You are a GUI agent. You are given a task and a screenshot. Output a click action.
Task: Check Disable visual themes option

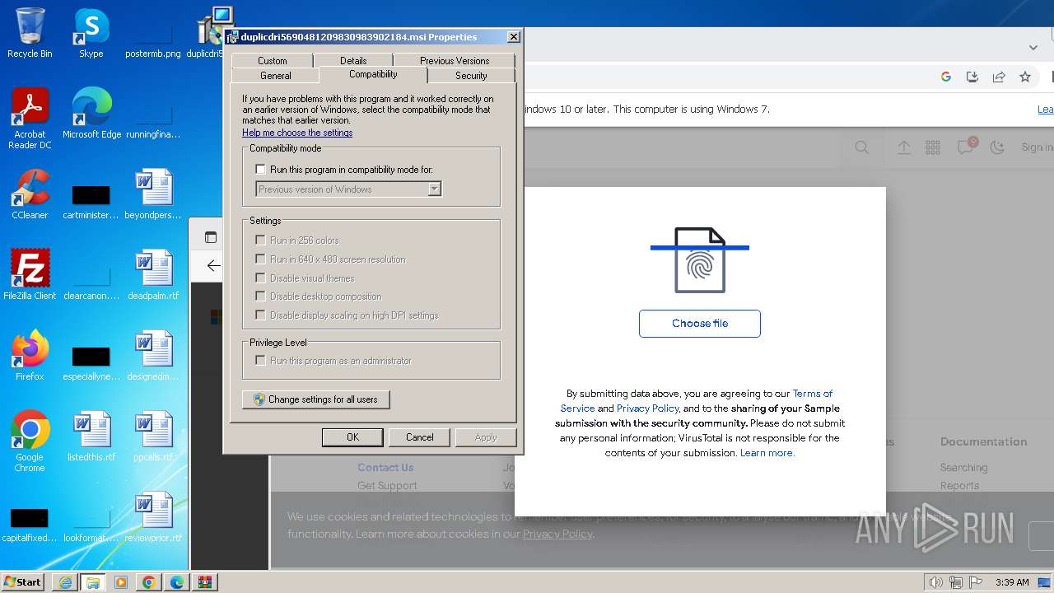[x=261, y=278]
